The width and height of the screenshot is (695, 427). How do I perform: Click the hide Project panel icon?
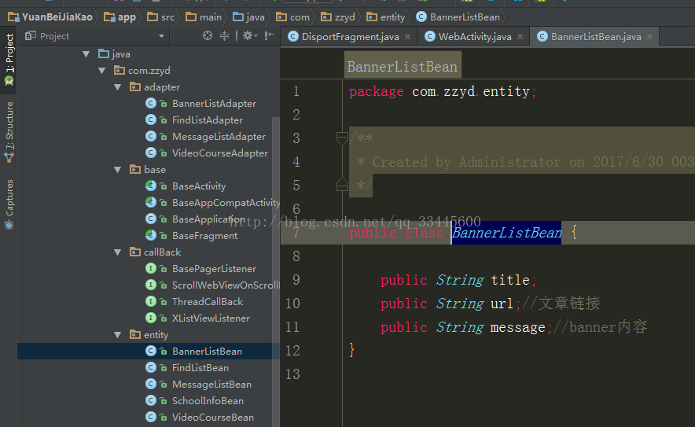pyautogui.click(x=269, y=36)
